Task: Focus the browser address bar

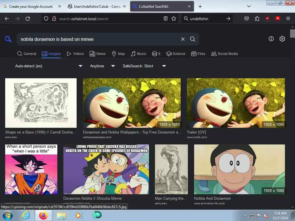Action: 110,19
